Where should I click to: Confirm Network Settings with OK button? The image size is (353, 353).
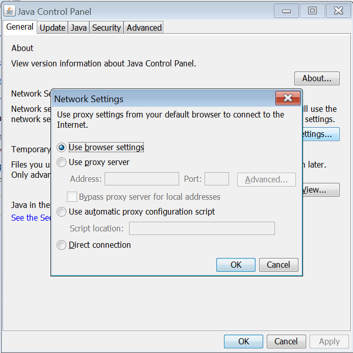coord(236,265)
